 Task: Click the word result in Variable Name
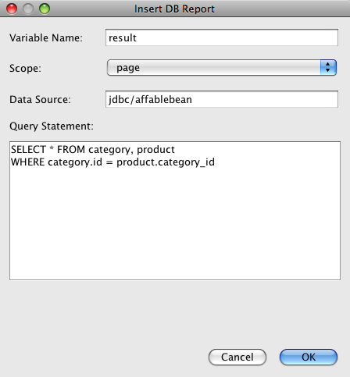(123, 38)
